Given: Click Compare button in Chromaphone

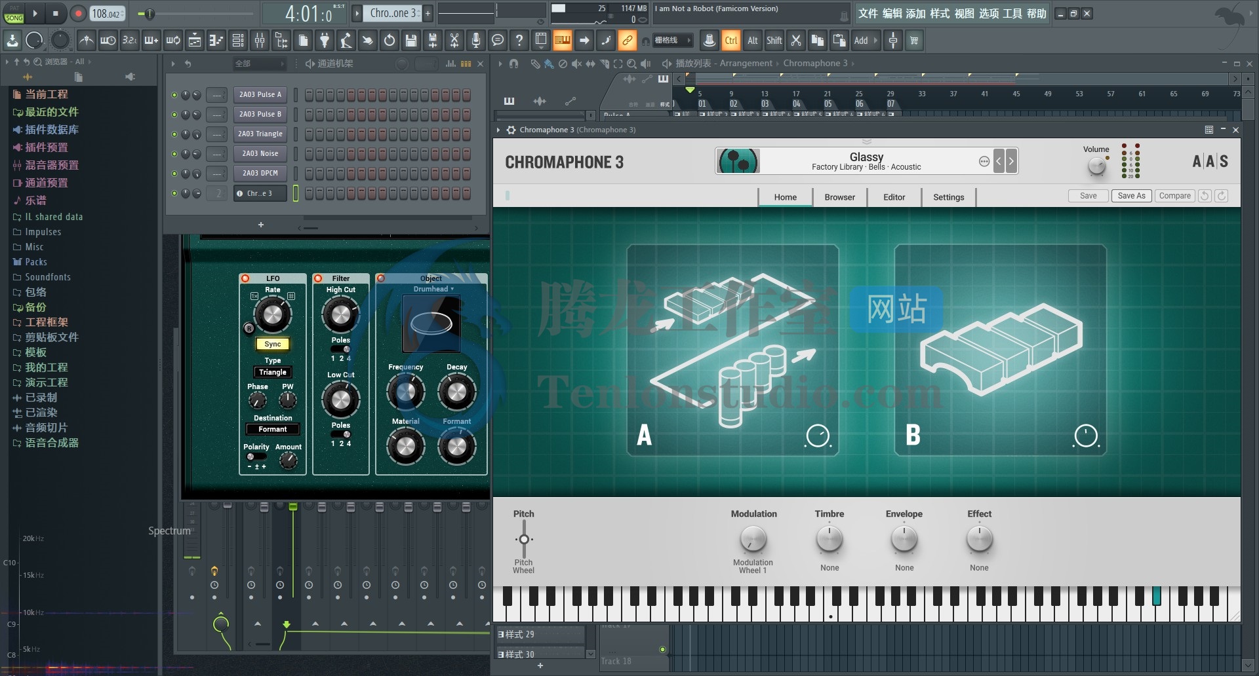Looking at the screenshot, I should [x=1174, y=196].
